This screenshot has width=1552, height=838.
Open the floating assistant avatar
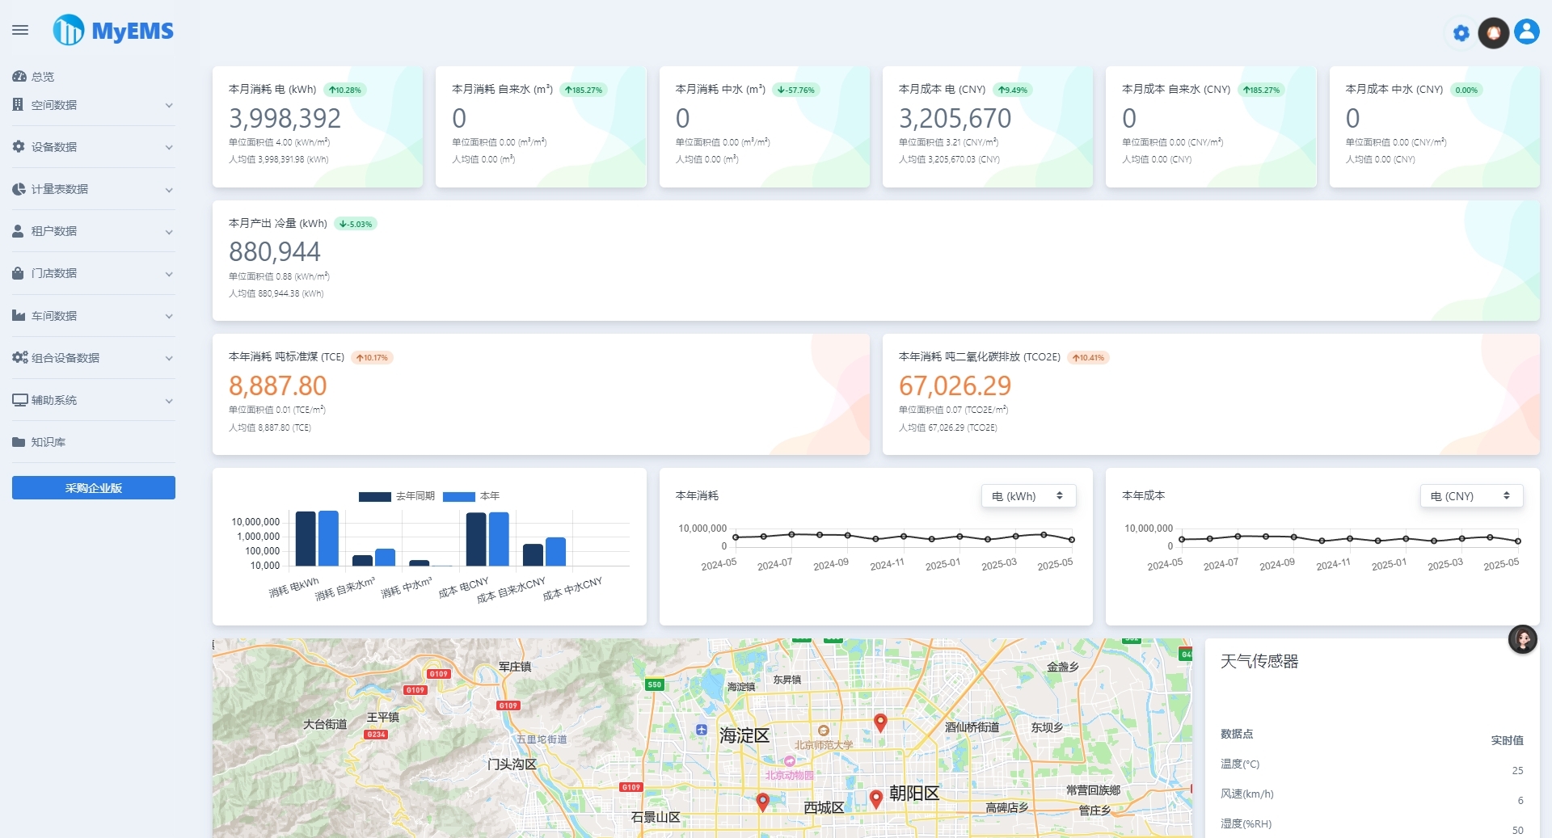(x=1523, y=640)
